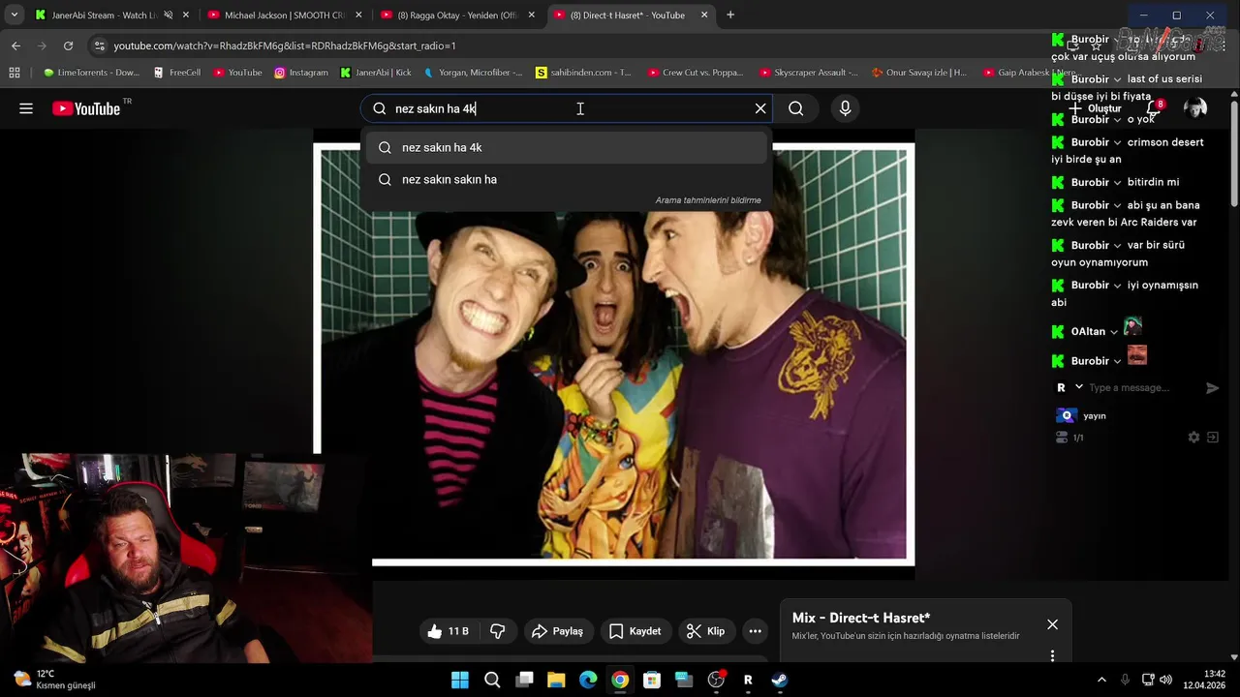Image resolution: width=1240 pixels, height=697 pixels.
Task: Click 'Type a message...' chat input
Action: click(x=1129, y=387)
